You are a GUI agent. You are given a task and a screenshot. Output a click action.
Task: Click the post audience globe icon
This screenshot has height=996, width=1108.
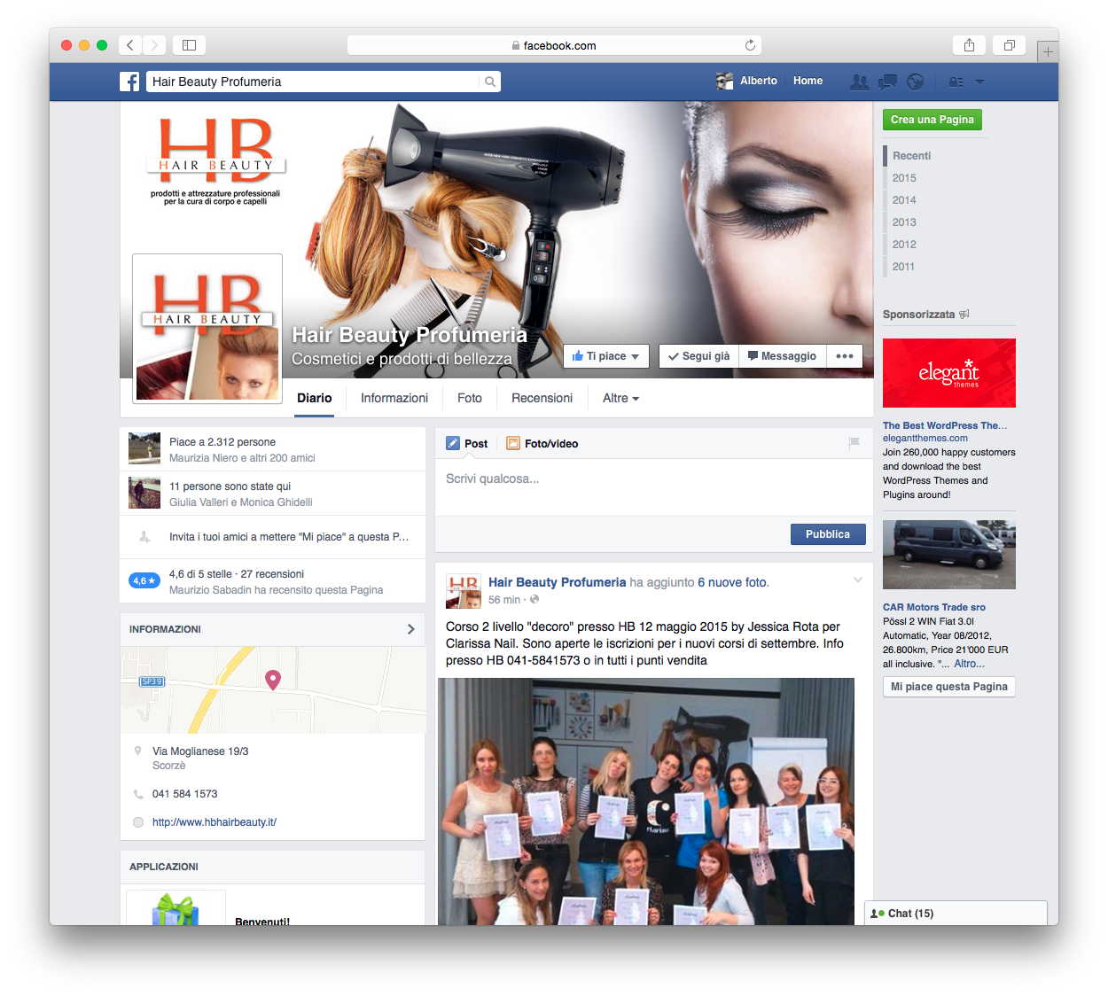pos(534,600)
